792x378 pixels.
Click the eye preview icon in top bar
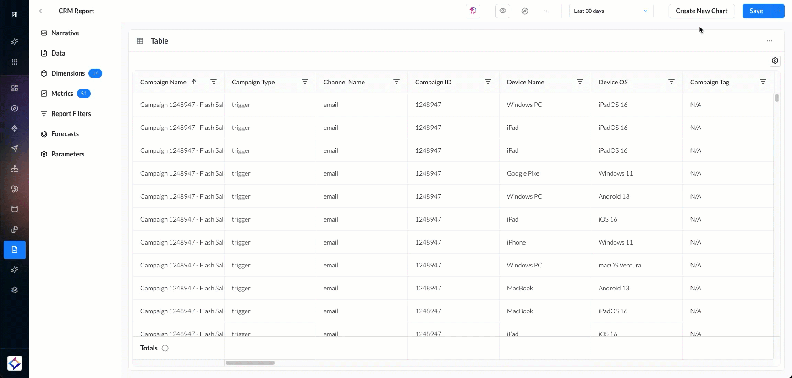tap(503, 11)
